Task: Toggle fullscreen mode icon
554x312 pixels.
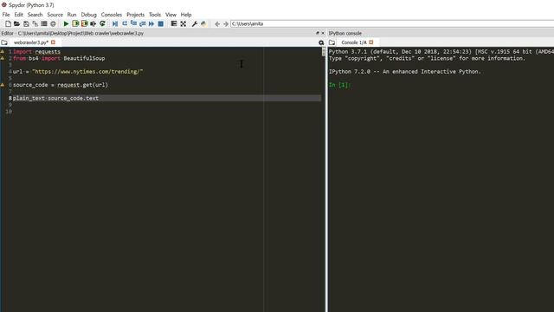Action: [183, 23]
